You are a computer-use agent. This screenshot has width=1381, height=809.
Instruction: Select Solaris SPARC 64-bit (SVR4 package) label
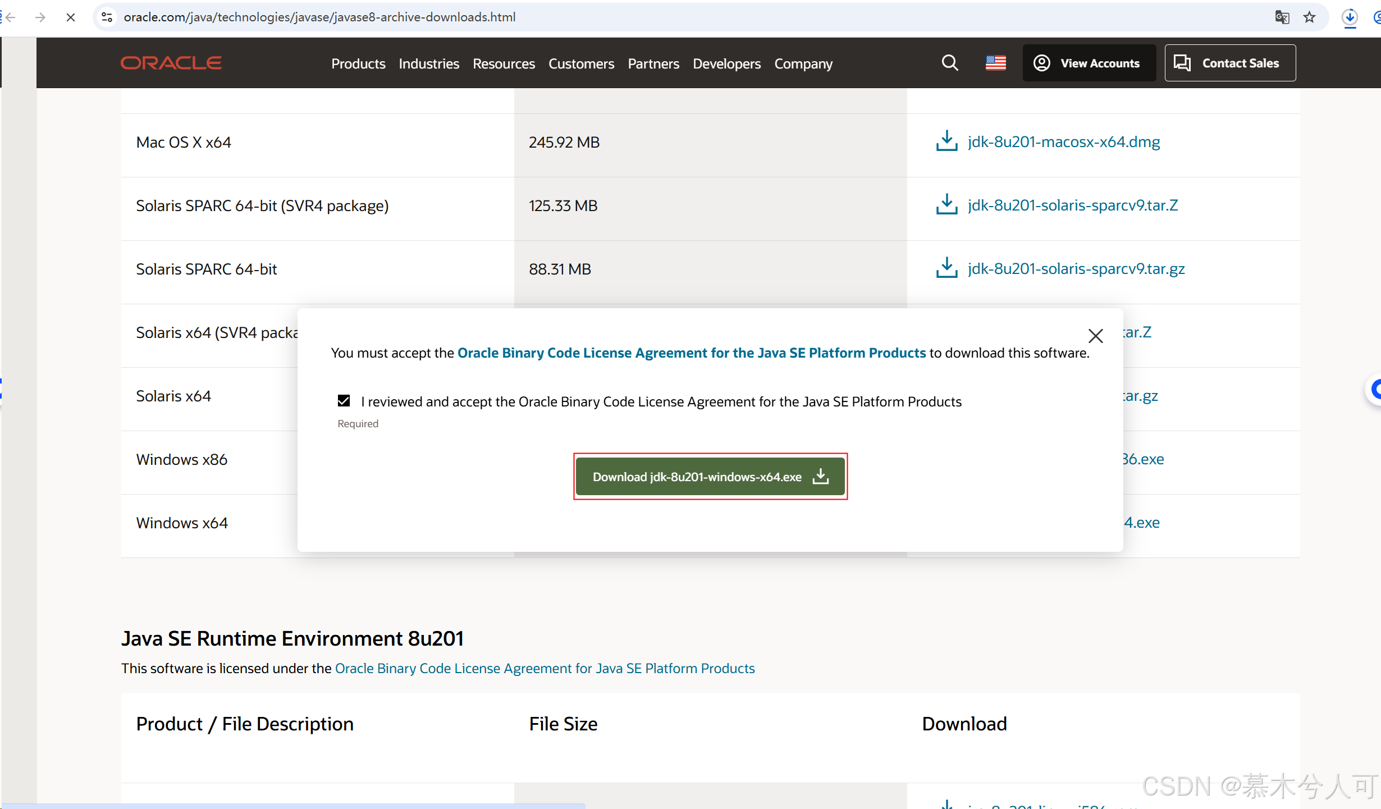coord(262,205)
